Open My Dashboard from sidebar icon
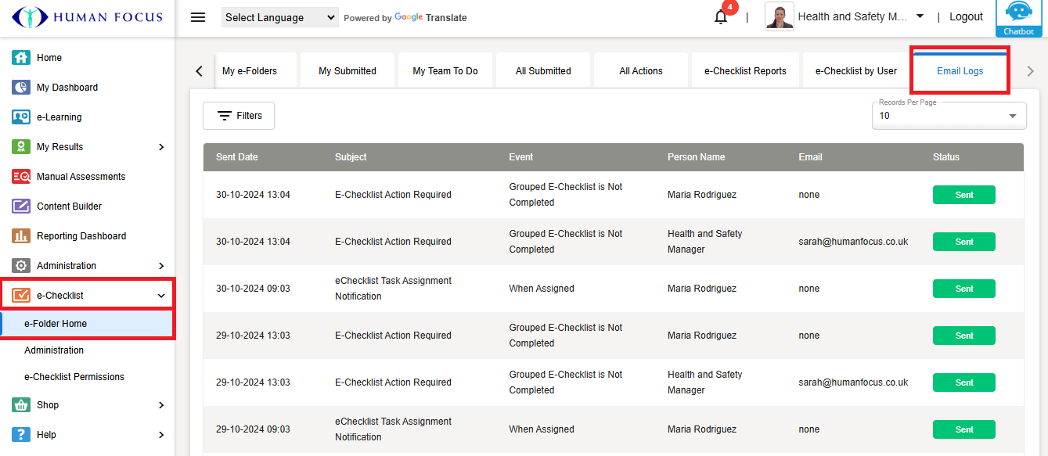1048x456 pixels. (21, 88)
